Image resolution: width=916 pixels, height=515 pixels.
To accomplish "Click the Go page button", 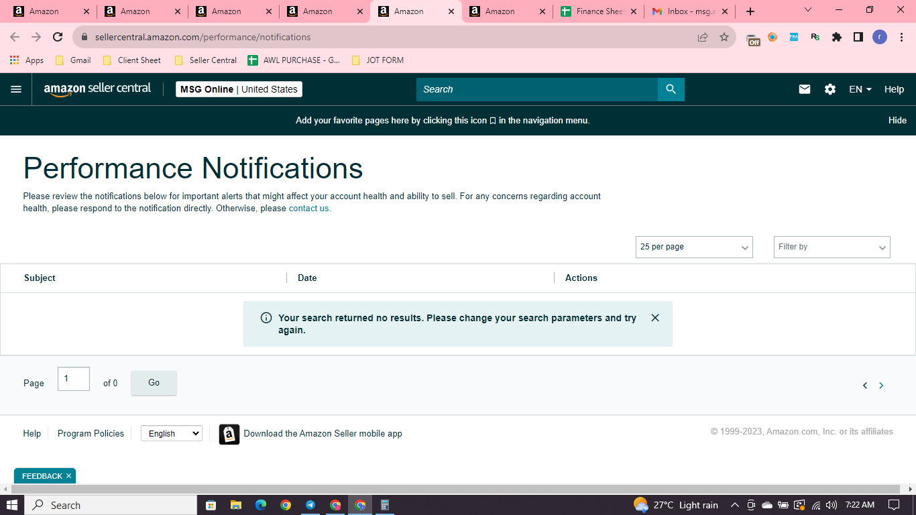I will click(154, 383).
